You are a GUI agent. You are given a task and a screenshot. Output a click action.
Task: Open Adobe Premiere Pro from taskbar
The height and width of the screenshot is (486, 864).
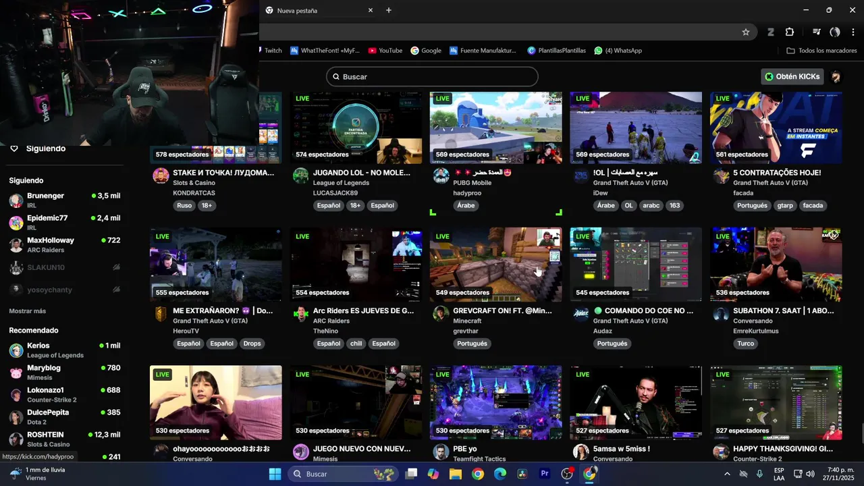click(x=545, y=474)
